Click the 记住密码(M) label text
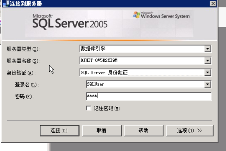The width and height of the screenshot is (226, 151). 107,108
